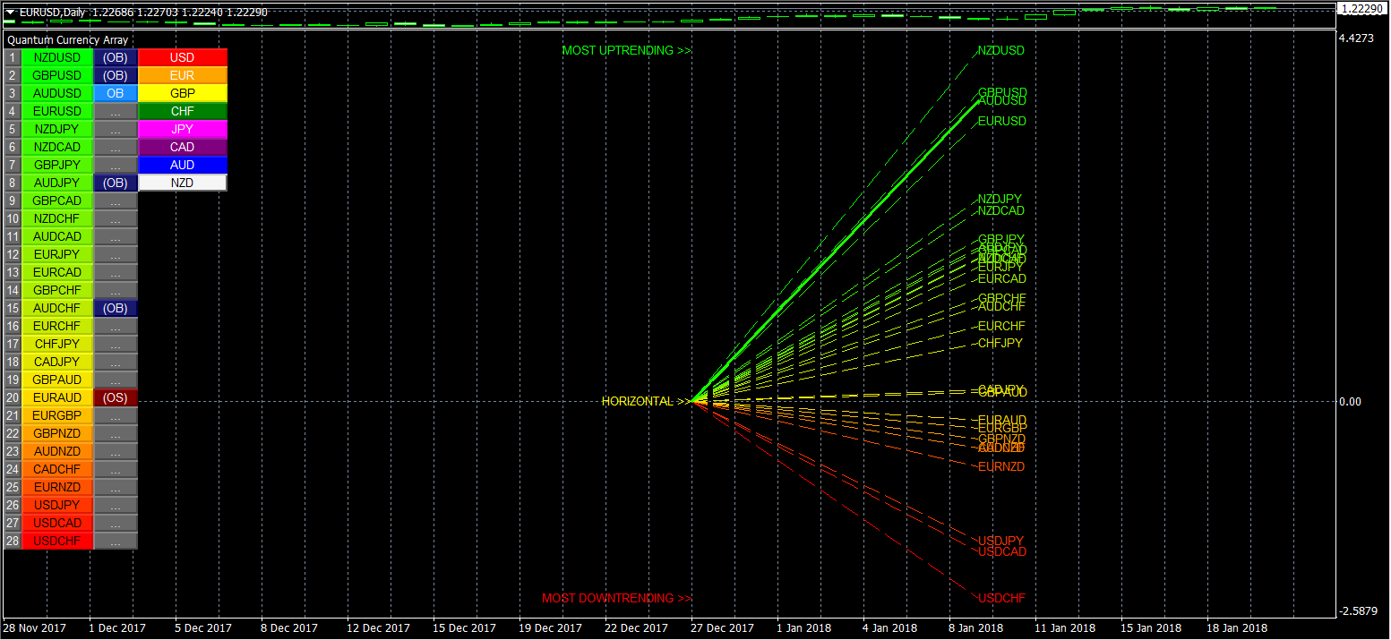Click the (OB) status next to AUDJPY
The width and height of the screenshot is (1391, 640).
116,183
